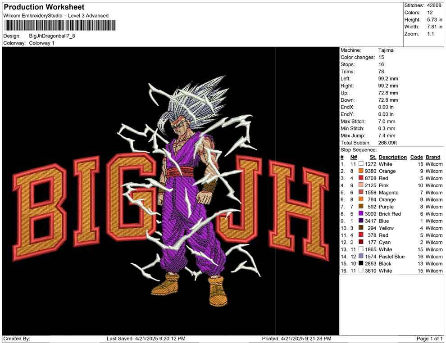This screenshot has height=343, width=446.
Task: Select the swatch beside stitch count 3417
Action: point(361,221)
